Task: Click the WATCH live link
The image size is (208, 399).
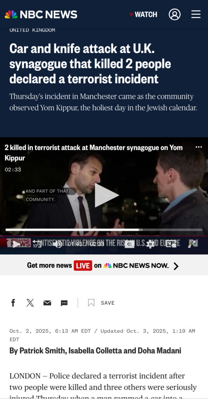Action: [143, 14]
